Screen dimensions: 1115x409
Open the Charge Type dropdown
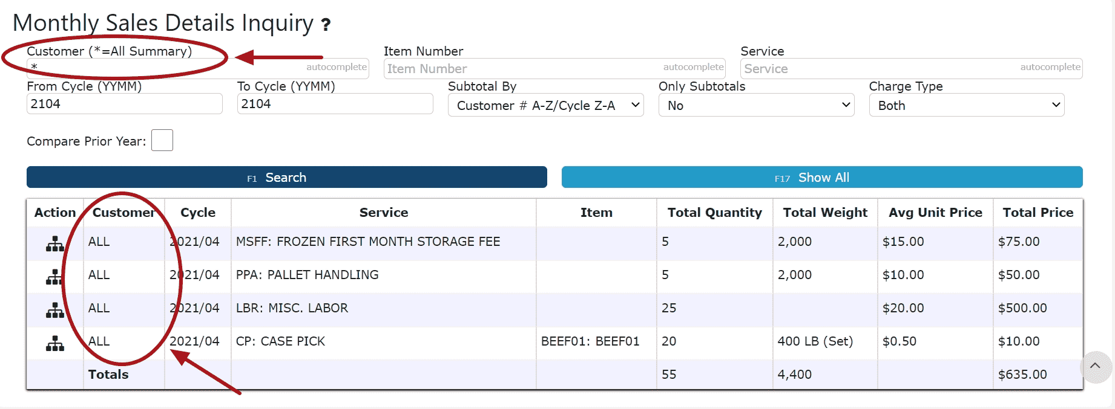click(967, 105)
